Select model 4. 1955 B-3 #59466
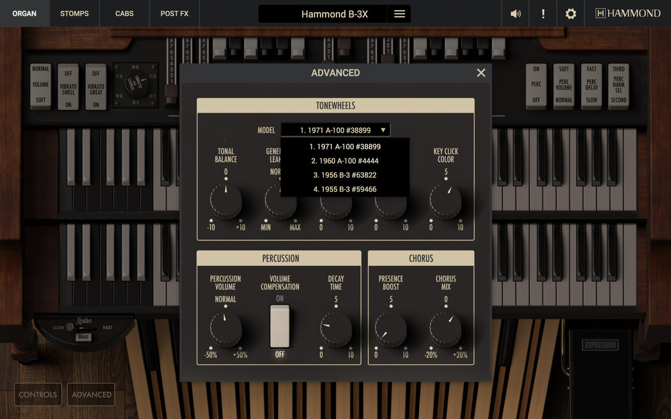671x419 pixels. 345,189
